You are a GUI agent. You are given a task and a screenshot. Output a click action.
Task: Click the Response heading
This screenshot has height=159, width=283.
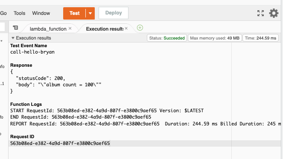pos(21,65)
